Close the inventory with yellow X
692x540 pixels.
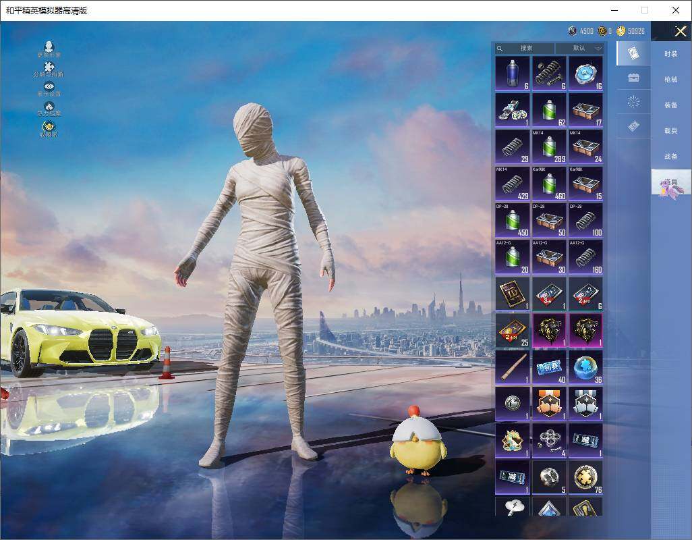680,31
